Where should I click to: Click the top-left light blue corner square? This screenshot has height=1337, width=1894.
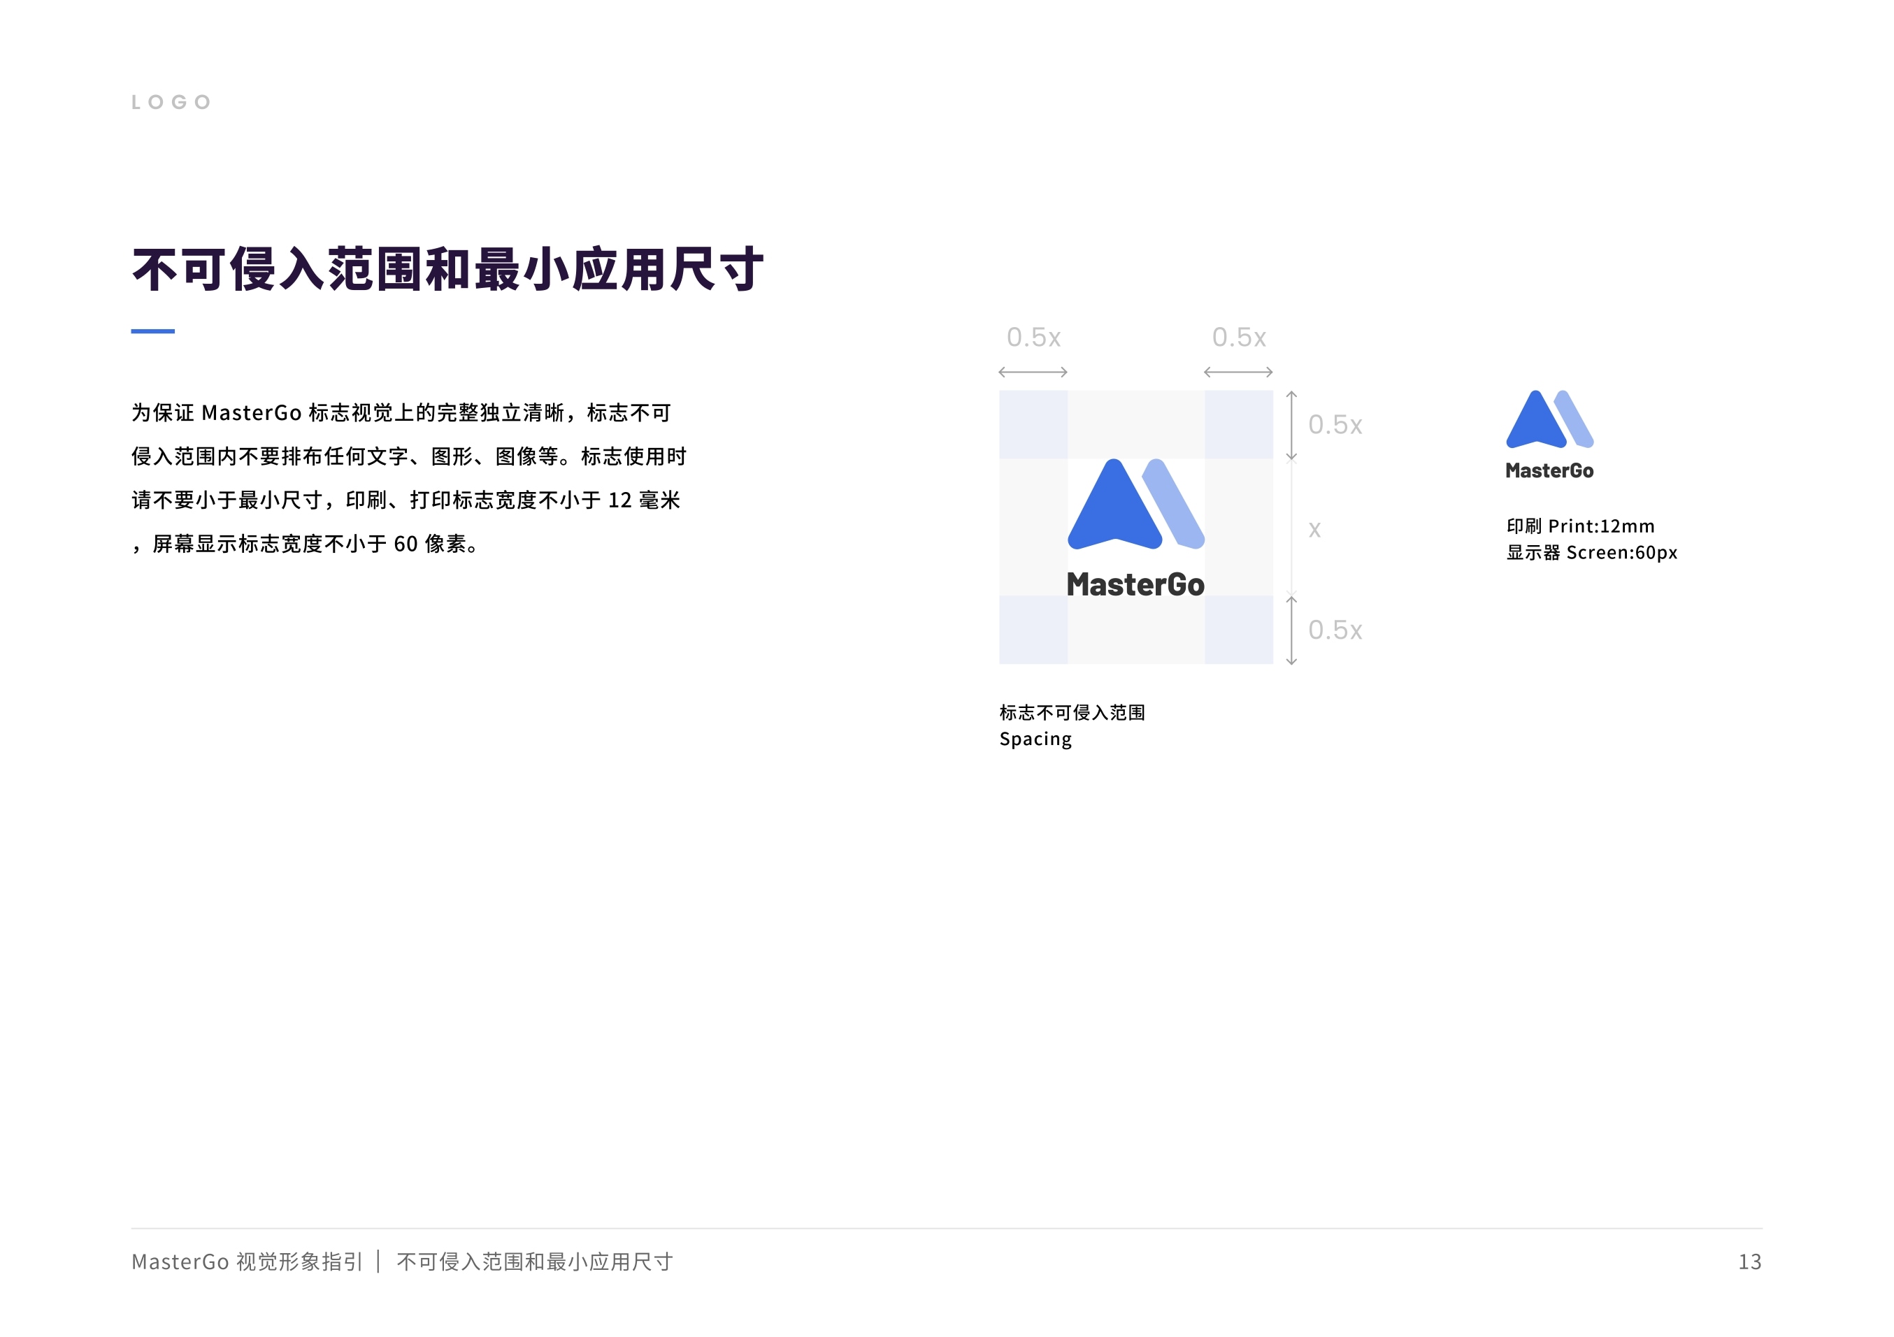click(1033, 425)
